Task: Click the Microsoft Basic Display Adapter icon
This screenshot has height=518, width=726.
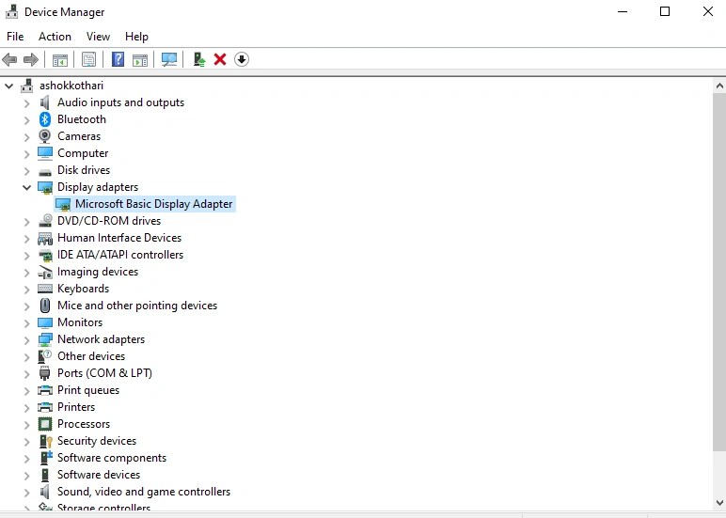Action: point(63,204)
